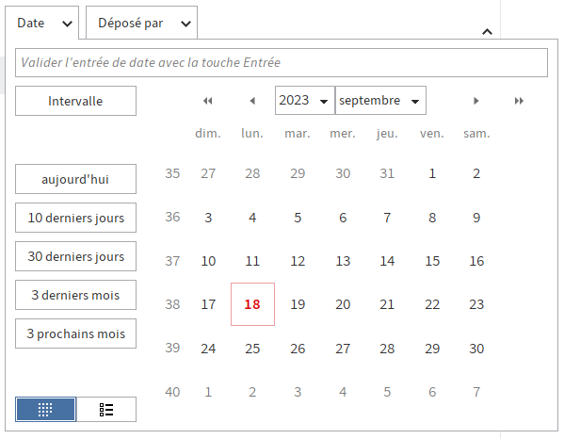Jump back one year with double-left arrow

(x=207, y=101)
